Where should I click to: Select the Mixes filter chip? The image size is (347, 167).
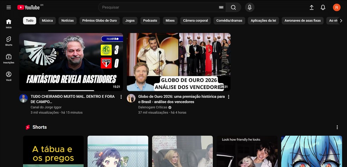(170, 20)
